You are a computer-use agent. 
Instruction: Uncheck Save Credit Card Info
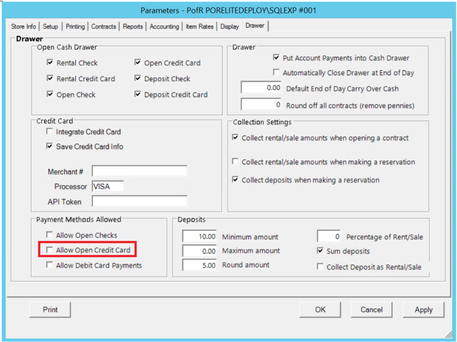pos(51,147)
